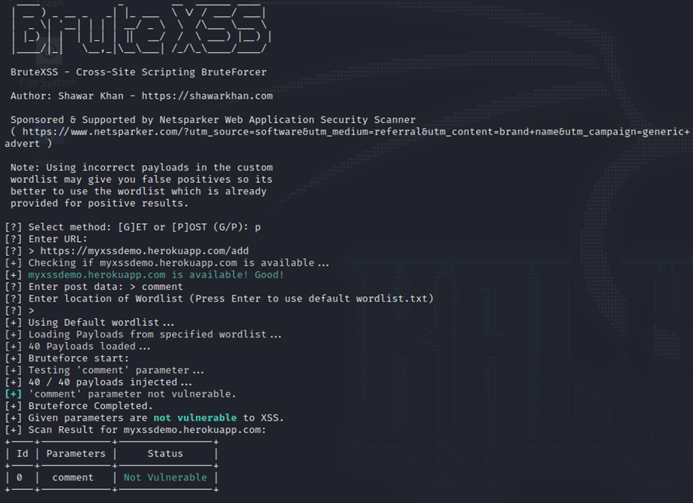Click the 'Loading Payloads from specified wordlist...' line

[x=143, y=334]
